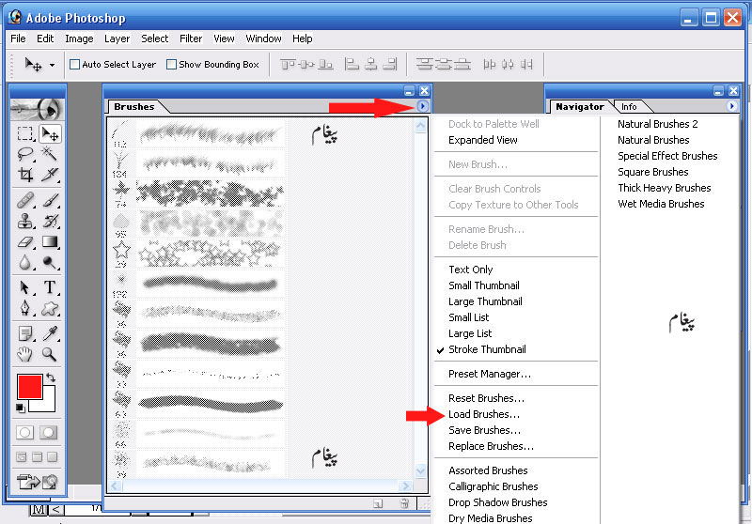Click the Adobe Online eye image atop toolbox
This screenshot has height=524, width=752.
coord(37,110)
